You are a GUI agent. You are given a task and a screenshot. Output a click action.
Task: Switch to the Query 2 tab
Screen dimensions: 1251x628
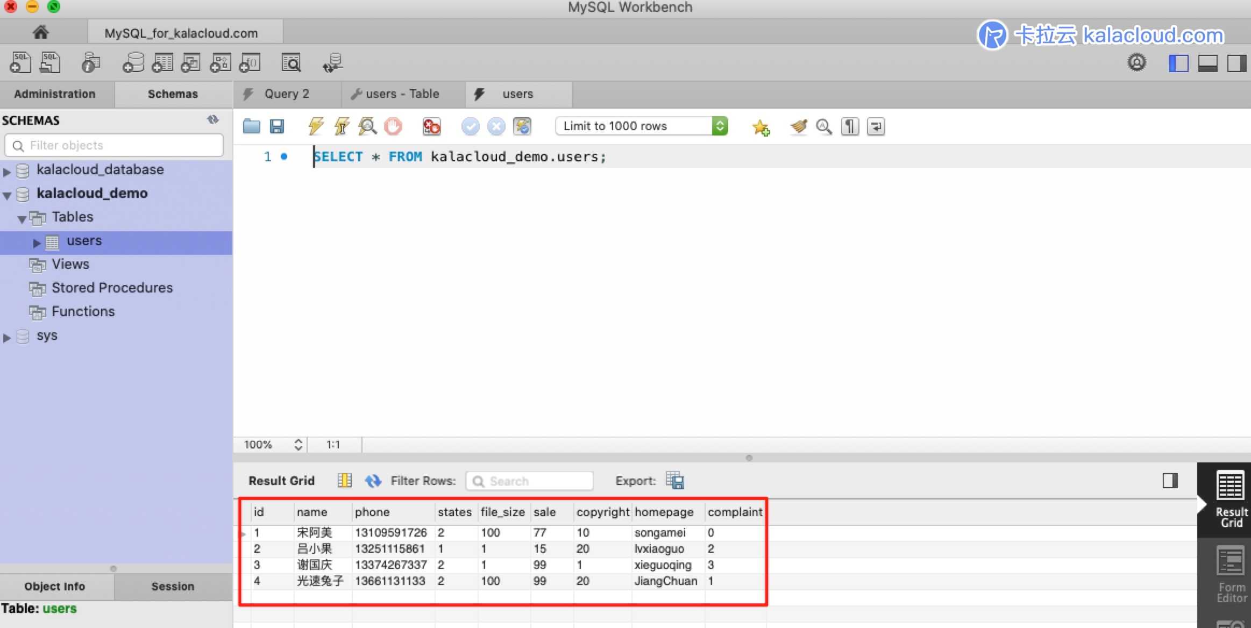tap(287, 95)
